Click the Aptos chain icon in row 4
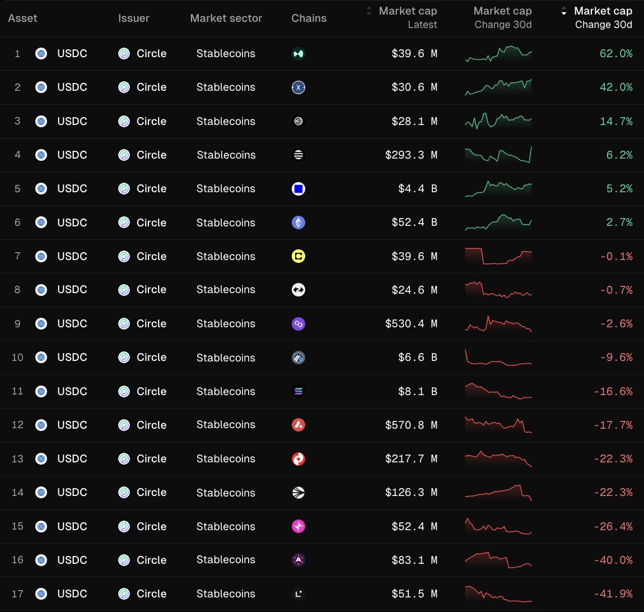The image size is (644, 612). coord(298,155)
